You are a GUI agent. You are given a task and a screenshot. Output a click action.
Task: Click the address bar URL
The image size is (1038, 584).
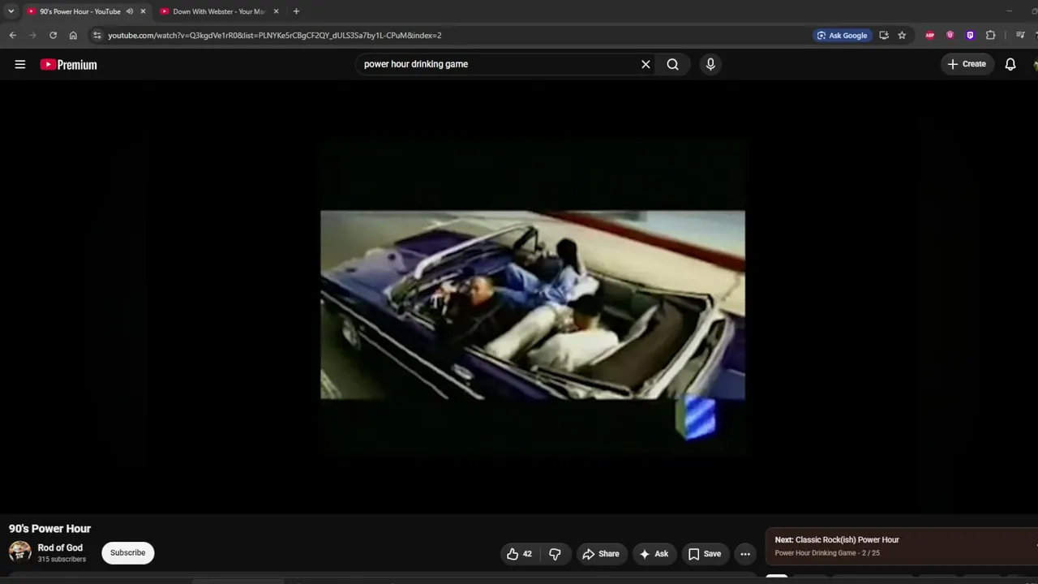coord(275,36)
